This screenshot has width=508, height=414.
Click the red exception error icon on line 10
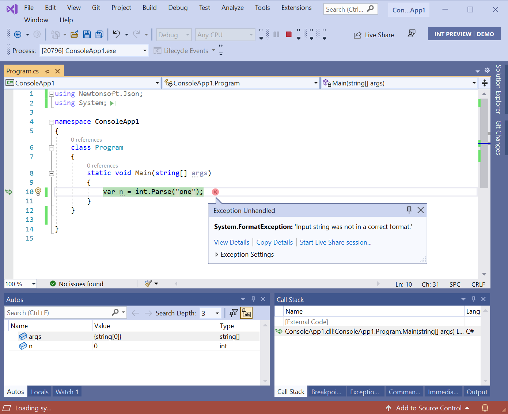pos(215,192)
